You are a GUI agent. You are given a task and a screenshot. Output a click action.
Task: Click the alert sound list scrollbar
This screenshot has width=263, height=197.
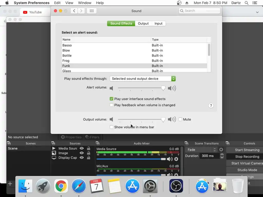tap(209, 50)
